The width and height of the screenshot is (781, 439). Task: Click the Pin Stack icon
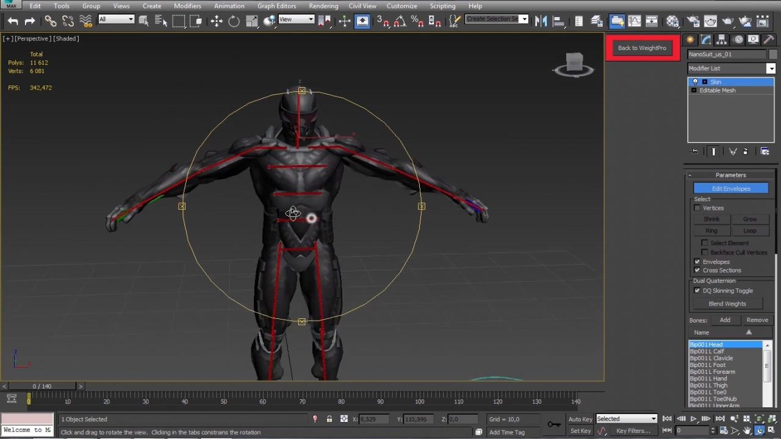coord(694,151)
